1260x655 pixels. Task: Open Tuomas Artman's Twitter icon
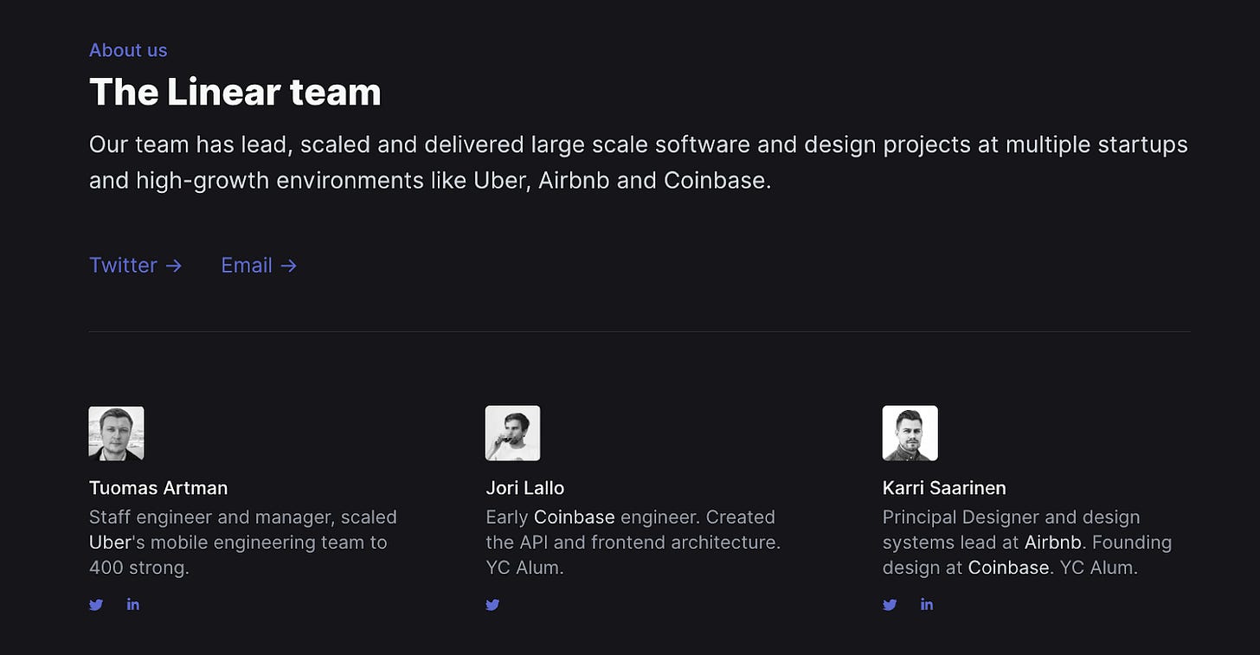(x=96, y=605)
